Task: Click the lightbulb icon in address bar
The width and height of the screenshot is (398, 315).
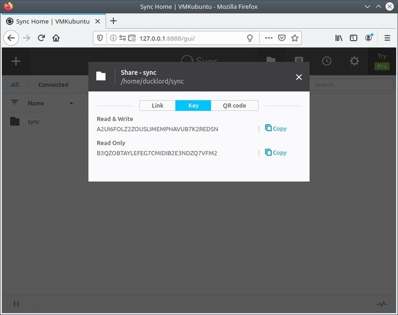Action: tap(250, 38)
